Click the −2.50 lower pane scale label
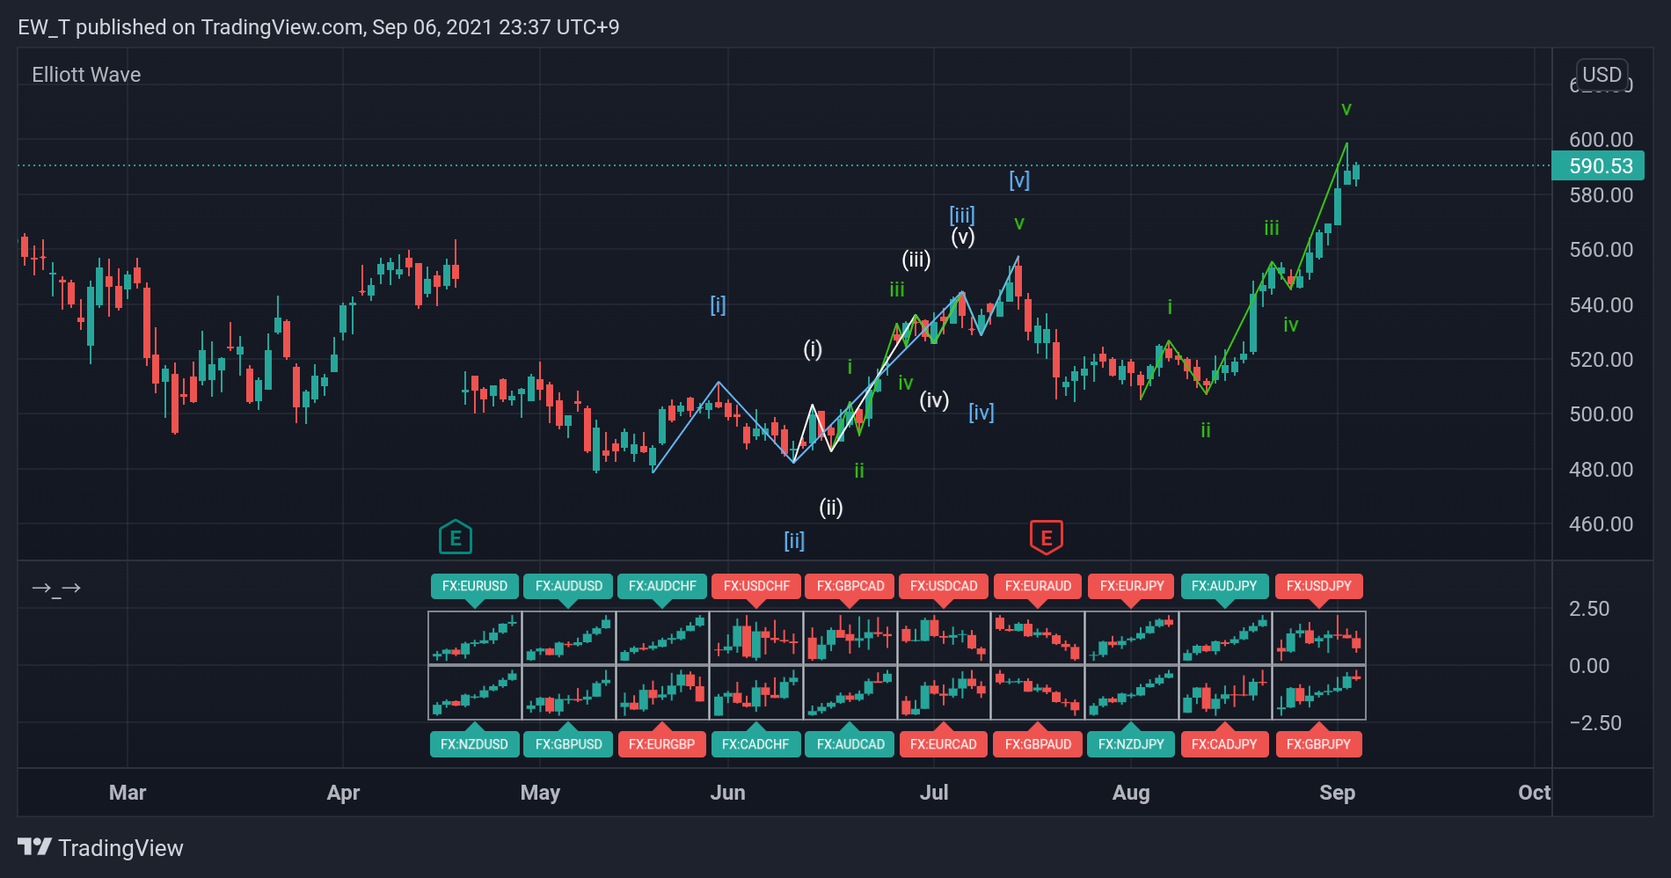The width and height of the screenshot is (1671, 878). [x=1595, y=723]
